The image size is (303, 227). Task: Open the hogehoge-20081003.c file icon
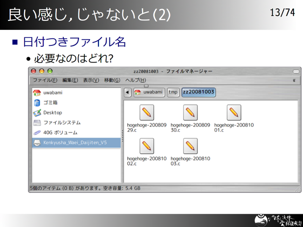point(190,146)
